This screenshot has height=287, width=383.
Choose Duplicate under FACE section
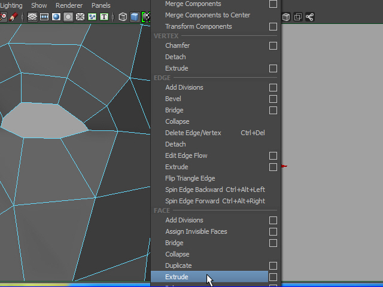209,265
